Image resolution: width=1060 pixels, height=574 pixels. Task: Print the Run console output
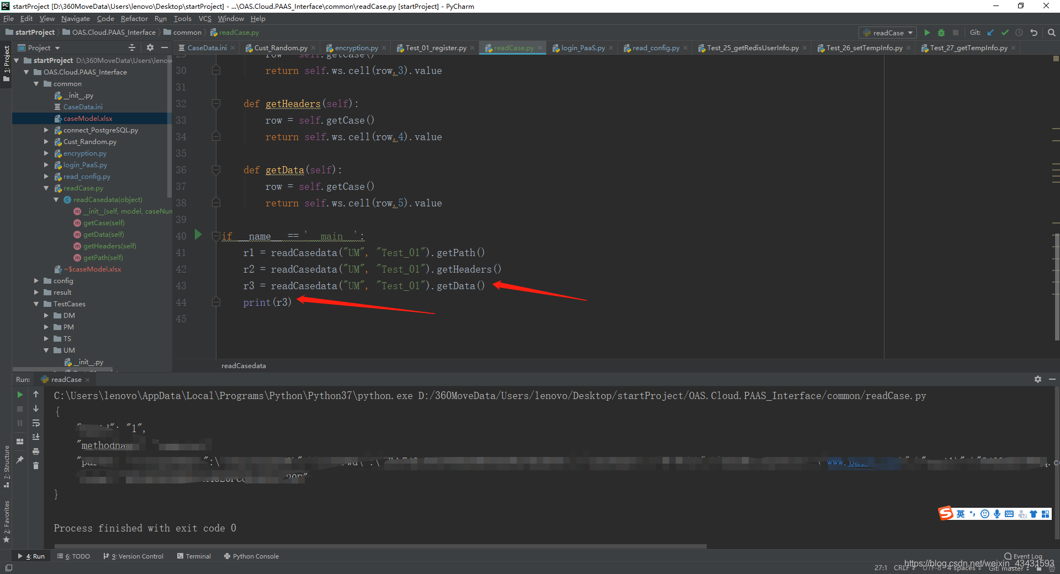pos(36,451)
